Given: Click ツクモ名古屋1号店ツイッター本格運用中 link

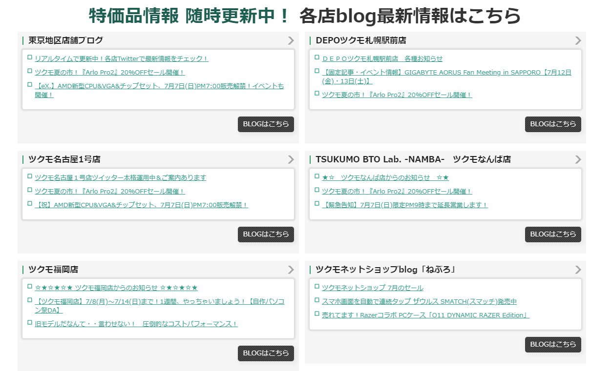Looking at the screenshot, I should (x=120, y=178).
